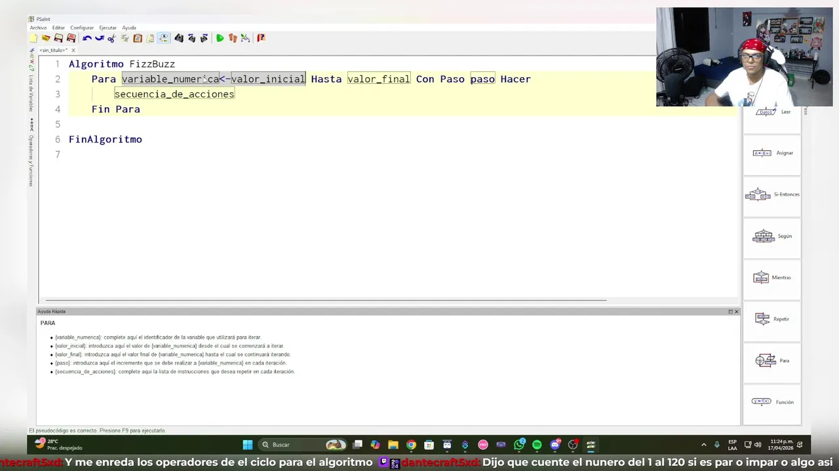Open the Windows Start menu

(x=247, y=445)
